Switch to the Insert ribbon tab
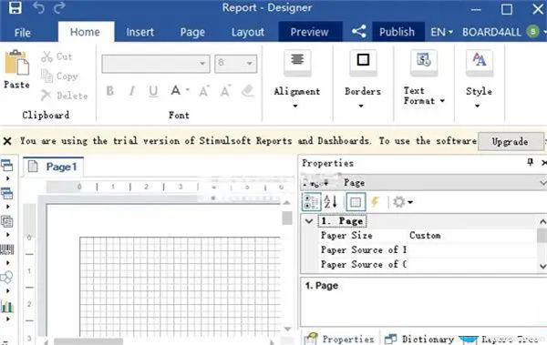 point(139,32)
